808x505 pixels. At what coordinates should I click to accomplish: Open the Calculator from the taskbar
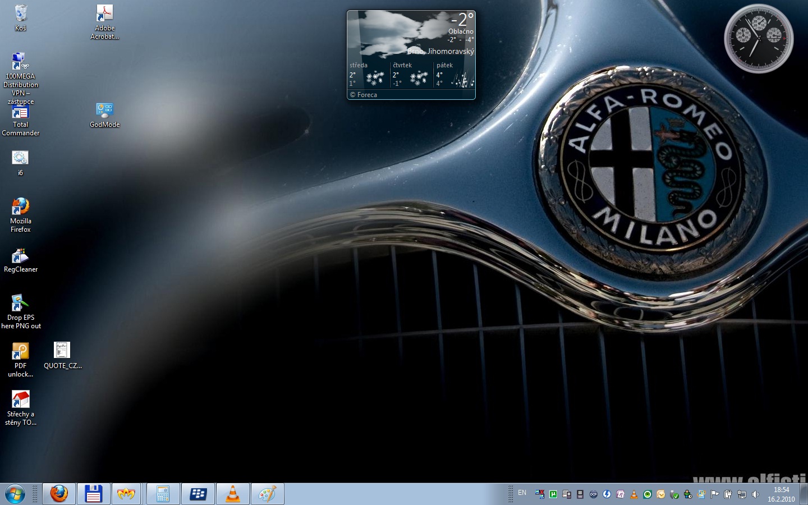coord(163,494)
